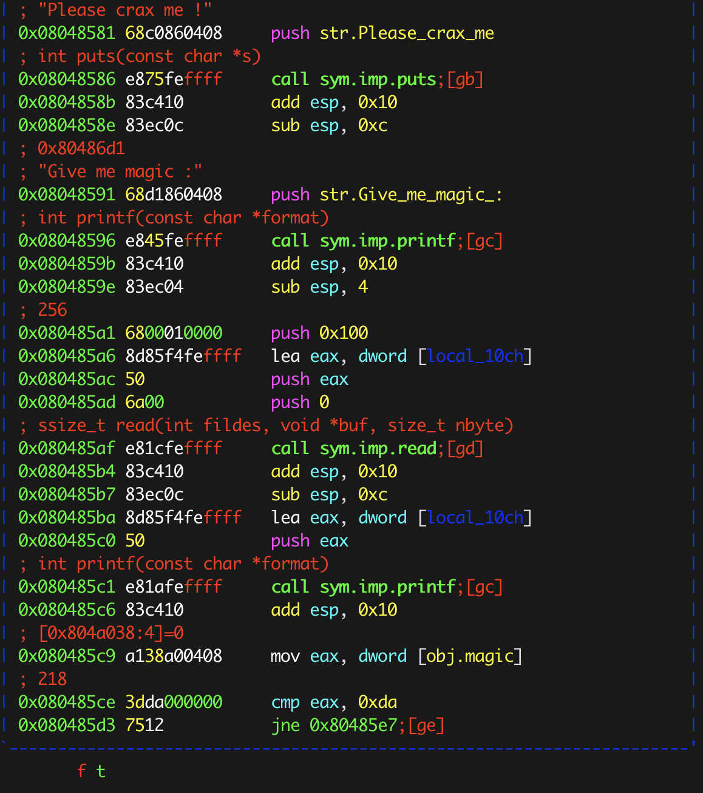Click the '[0x804a038:4]=0' comment line
The height and width of the screenshot is (793, 703).
110,633
